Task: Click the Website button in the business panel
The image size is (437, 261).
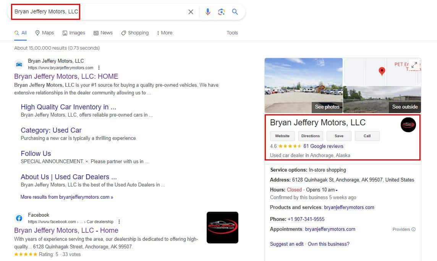Action: click(x=282, y=136)
